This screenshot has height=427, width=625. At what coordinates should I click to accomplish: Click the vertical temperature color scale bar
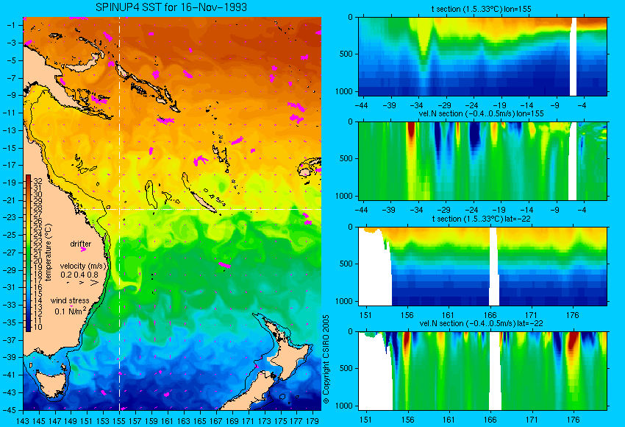coord(28,253)
